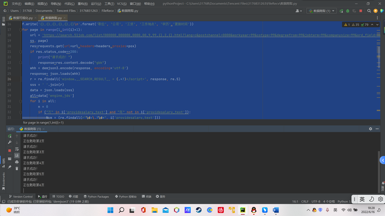This screenshot has width=385, height=216.
Task: Collapse the if-block fold marker at line 32
Action: click(21, 112)
